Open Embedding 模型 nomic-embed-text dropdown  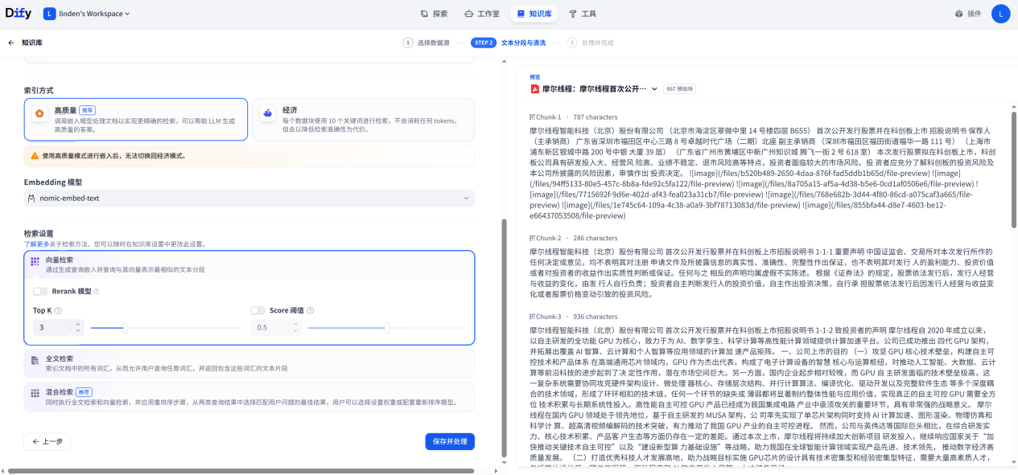click(249, 198)
